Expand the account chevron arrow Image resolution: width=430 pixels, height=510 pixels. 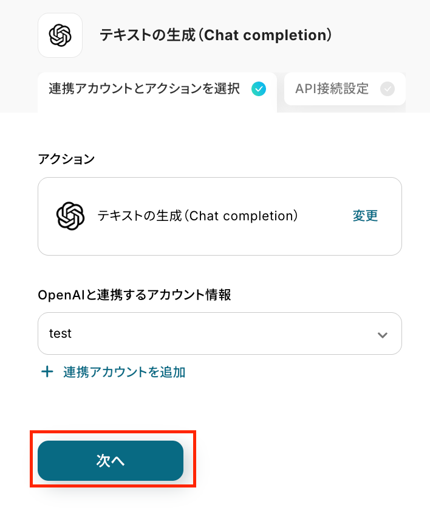382,335
